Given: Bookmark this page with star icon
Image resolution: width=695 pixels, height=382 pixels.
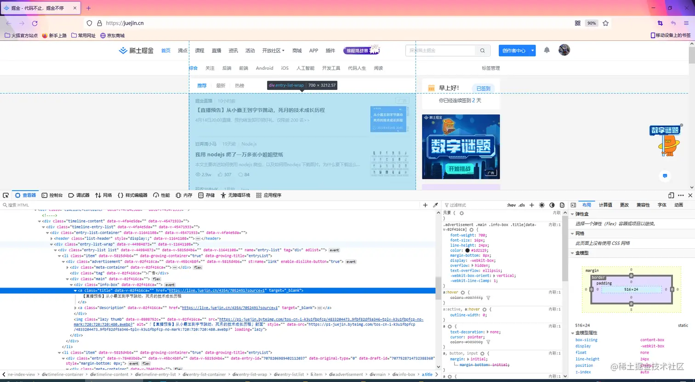Looking at the screenshot, I should click(x=605, y=23).
